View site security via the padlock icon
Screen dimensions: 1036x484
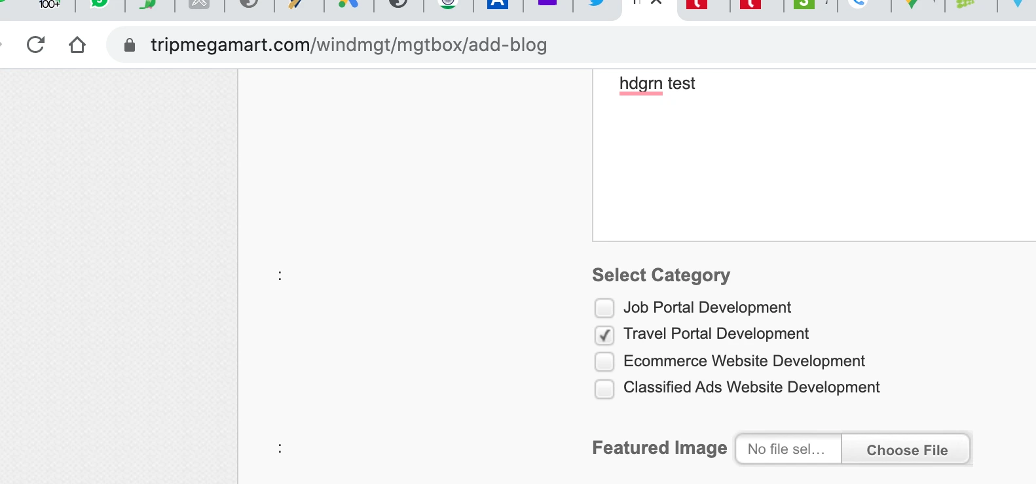(x=130, y=44)
